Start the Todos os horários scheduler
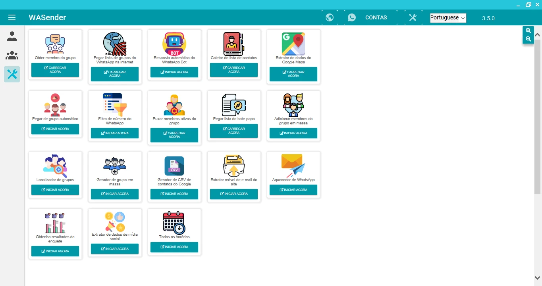 pos(174,247)
